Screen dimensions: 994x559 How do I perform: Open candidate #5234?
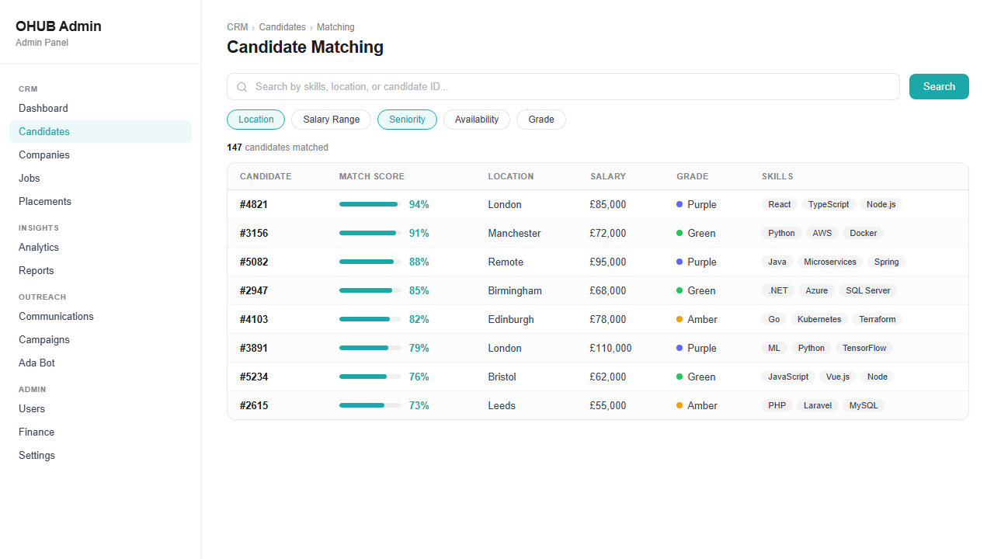pos(254,377)
